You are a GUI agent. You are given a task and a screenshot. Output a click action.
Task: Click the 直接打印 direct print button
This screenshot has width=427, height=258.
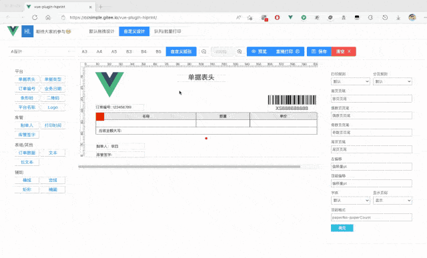[288, 51]
